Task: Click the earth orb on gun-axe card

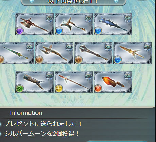Action: 39,59
